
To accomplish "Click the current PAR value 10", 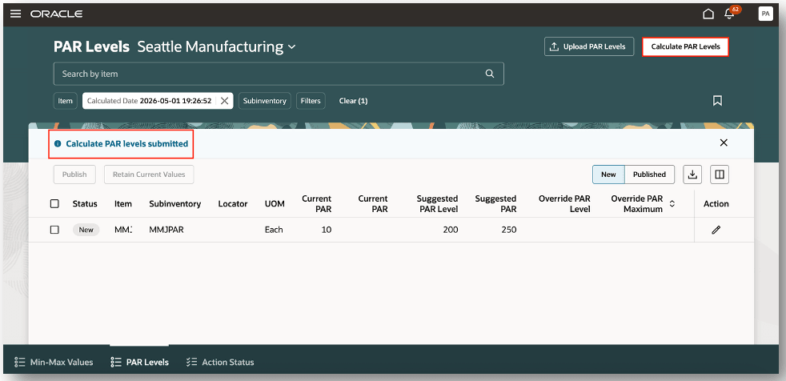I will click(x=327, y=230).
